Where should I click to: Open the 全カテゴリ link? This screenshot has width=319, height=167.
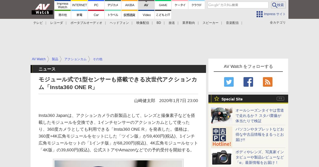point(278,23)
